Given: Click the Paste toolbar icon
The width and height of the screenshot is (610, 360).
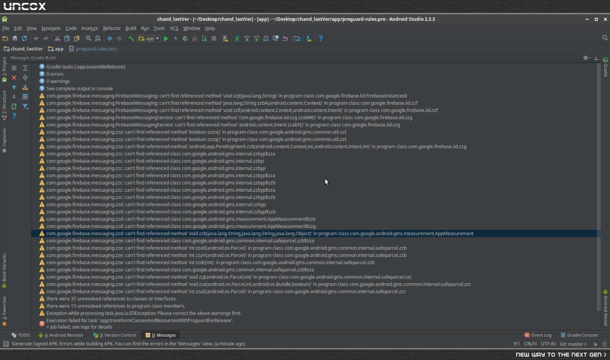Looking at the screenshot, I should pos(76,39).
